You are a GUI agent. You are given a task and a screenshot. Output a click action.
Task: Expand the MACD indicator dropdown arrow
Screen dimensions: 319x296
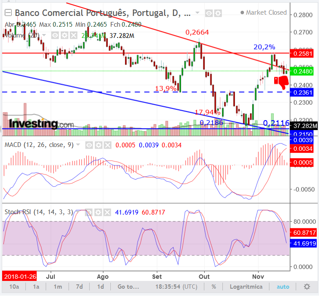[x=78, y=145]
